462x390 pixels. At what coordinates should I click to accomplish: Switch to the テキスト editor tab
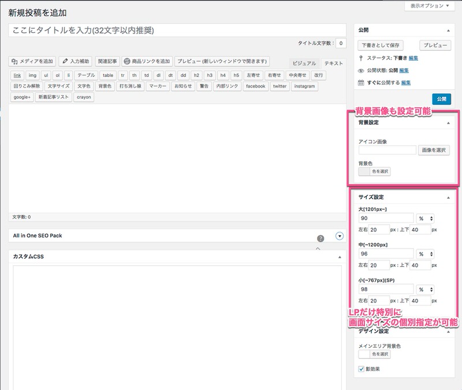[333, 63]
